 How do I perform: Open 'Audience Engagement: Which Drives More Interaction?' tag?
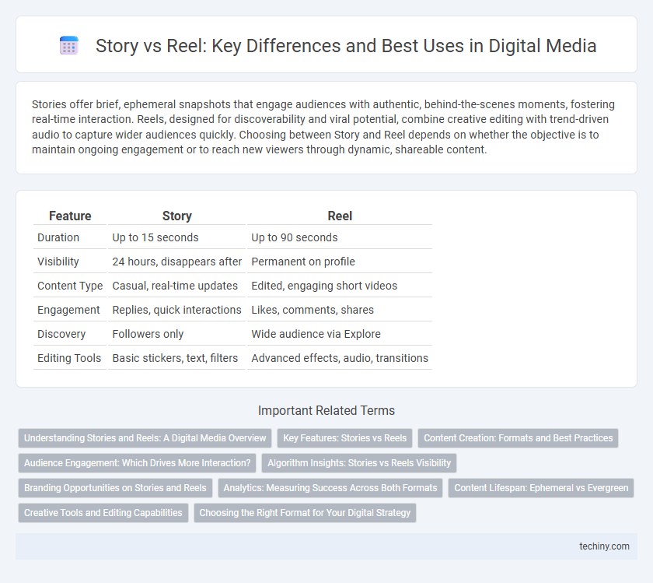[x=138, y=463]
